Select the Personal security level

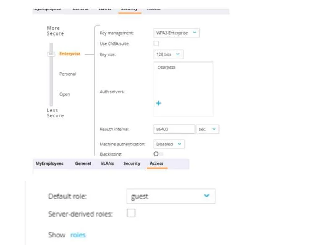tap(68, 74)
